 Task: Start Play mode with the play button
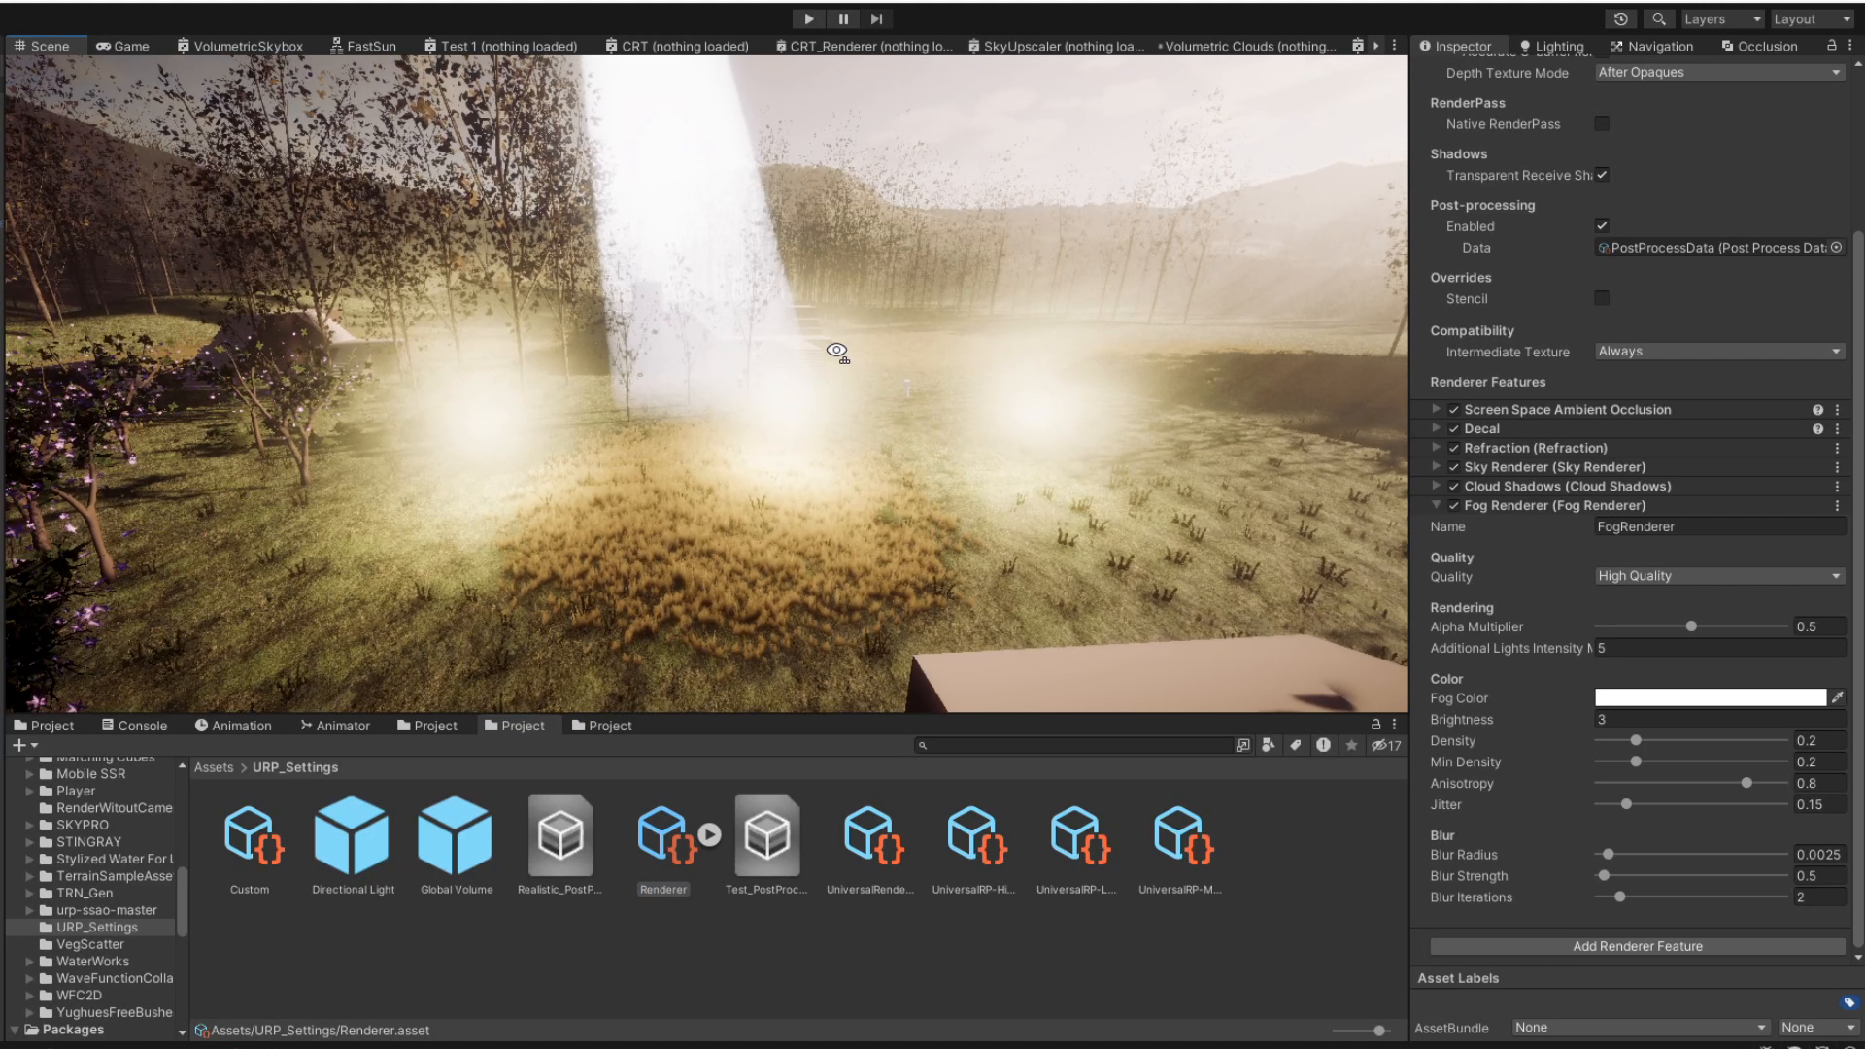[x=808, y=18]
